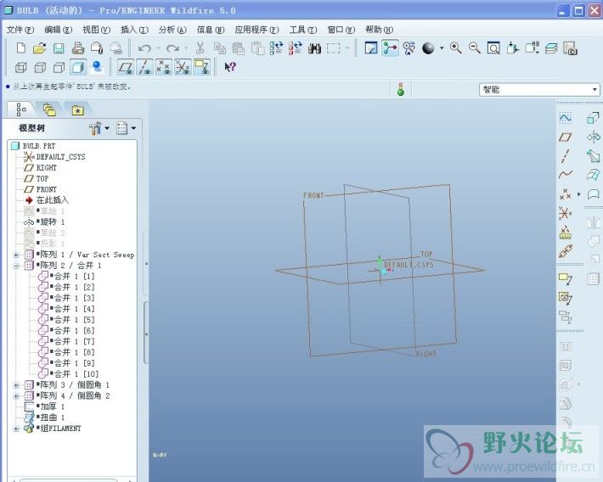Open the 视图 menu
Viewport: 603px width, 482px height.
(96, 30)
